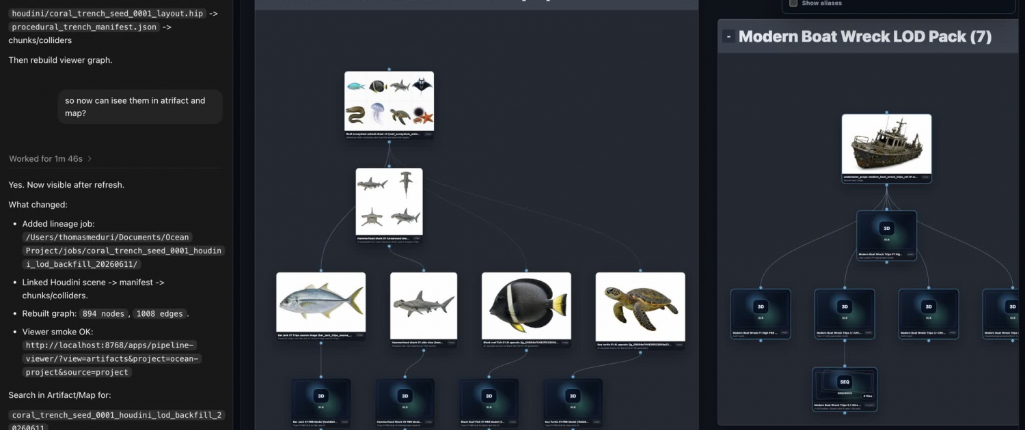The image size is (1025, 430).
Task: Click the 'Search in Artifact/Map for:' line
Action: point(59,395)
